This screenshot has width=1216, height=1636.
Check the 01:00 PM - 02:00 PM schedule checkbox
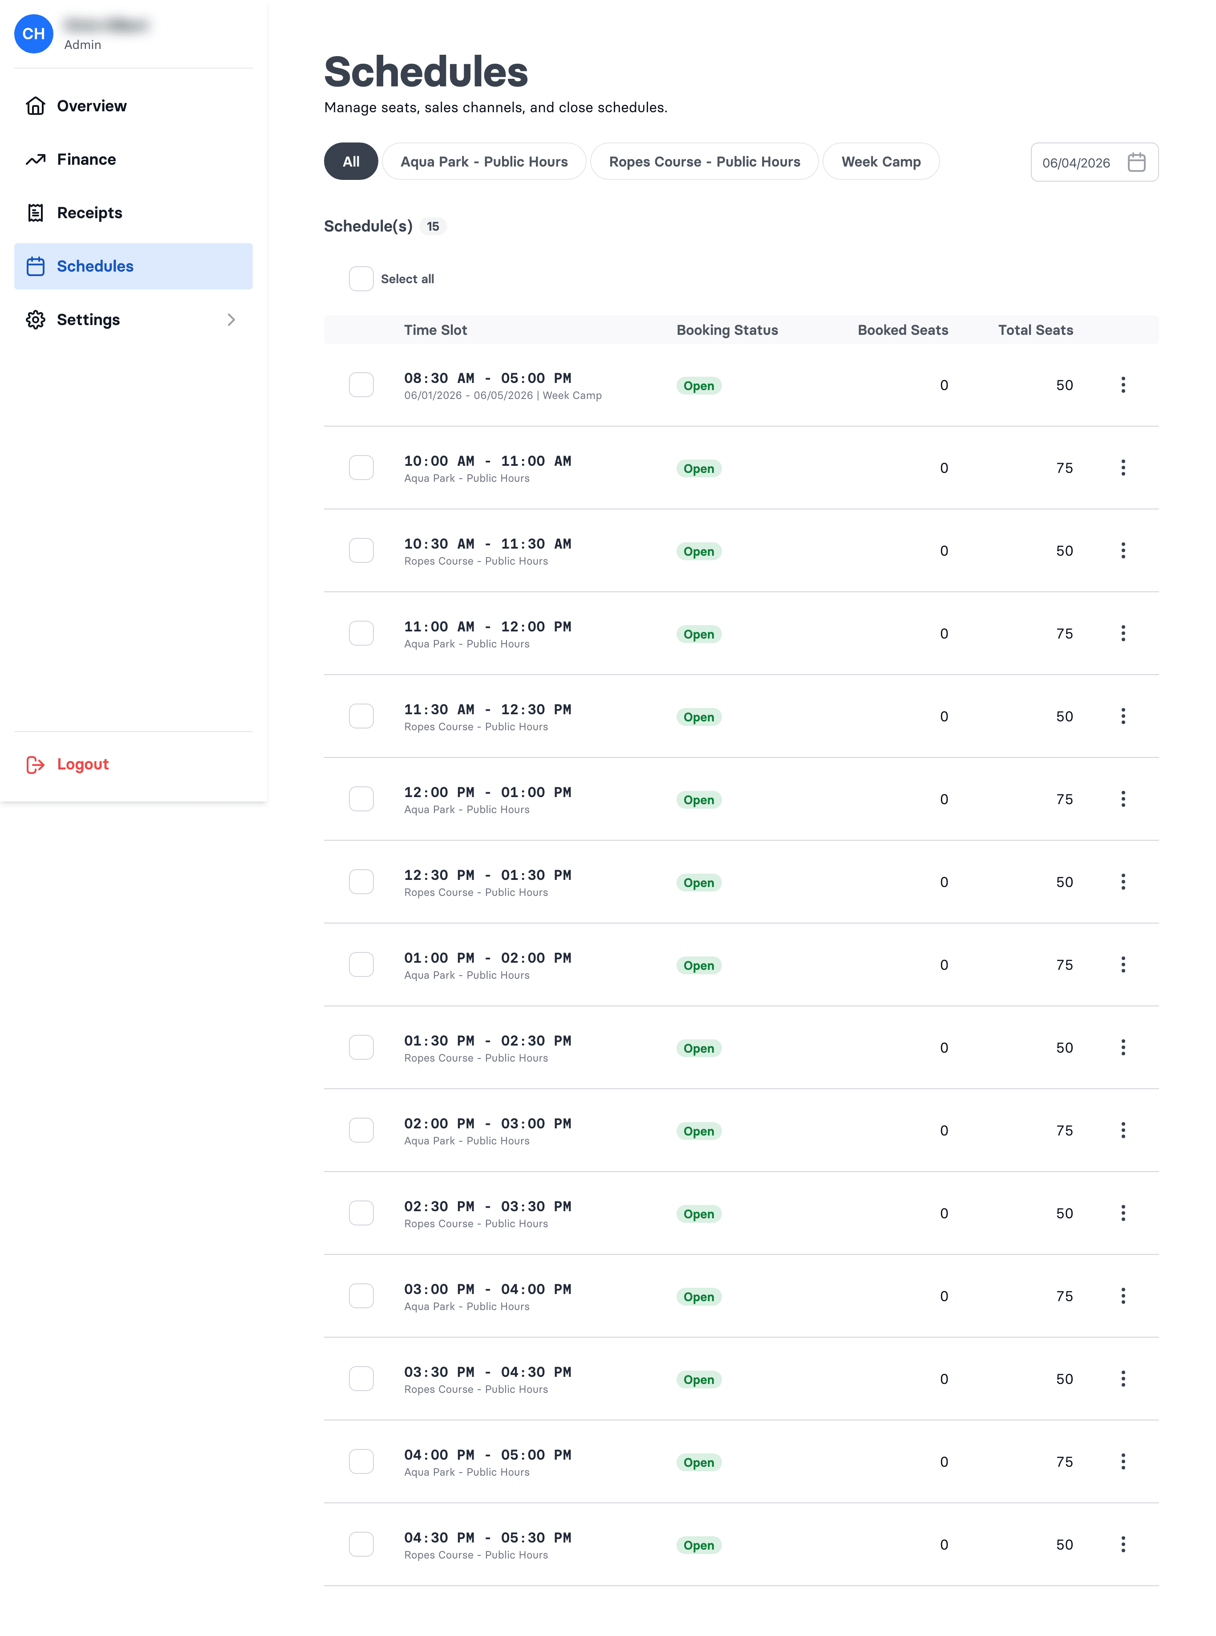point(361,965)
